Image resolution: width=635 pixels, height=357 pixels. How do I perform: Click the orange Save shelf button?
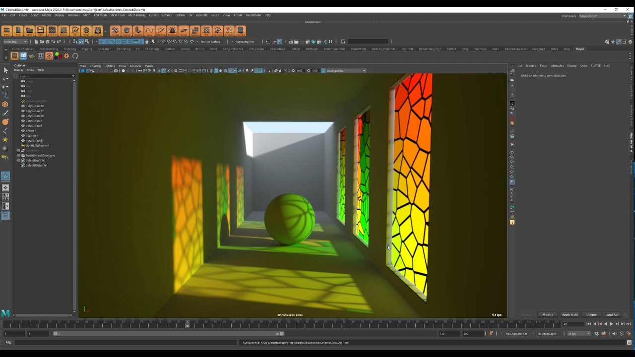41,31
